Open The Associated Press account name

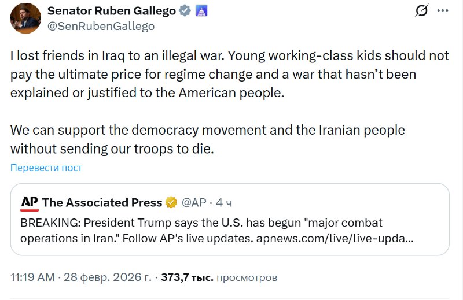102,202
